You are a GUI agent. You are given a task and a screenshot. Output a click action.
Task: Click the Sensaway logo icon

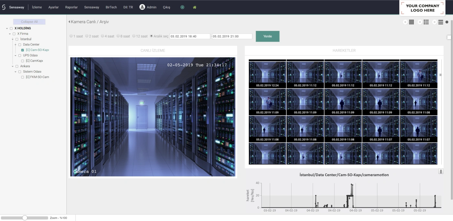4,7
